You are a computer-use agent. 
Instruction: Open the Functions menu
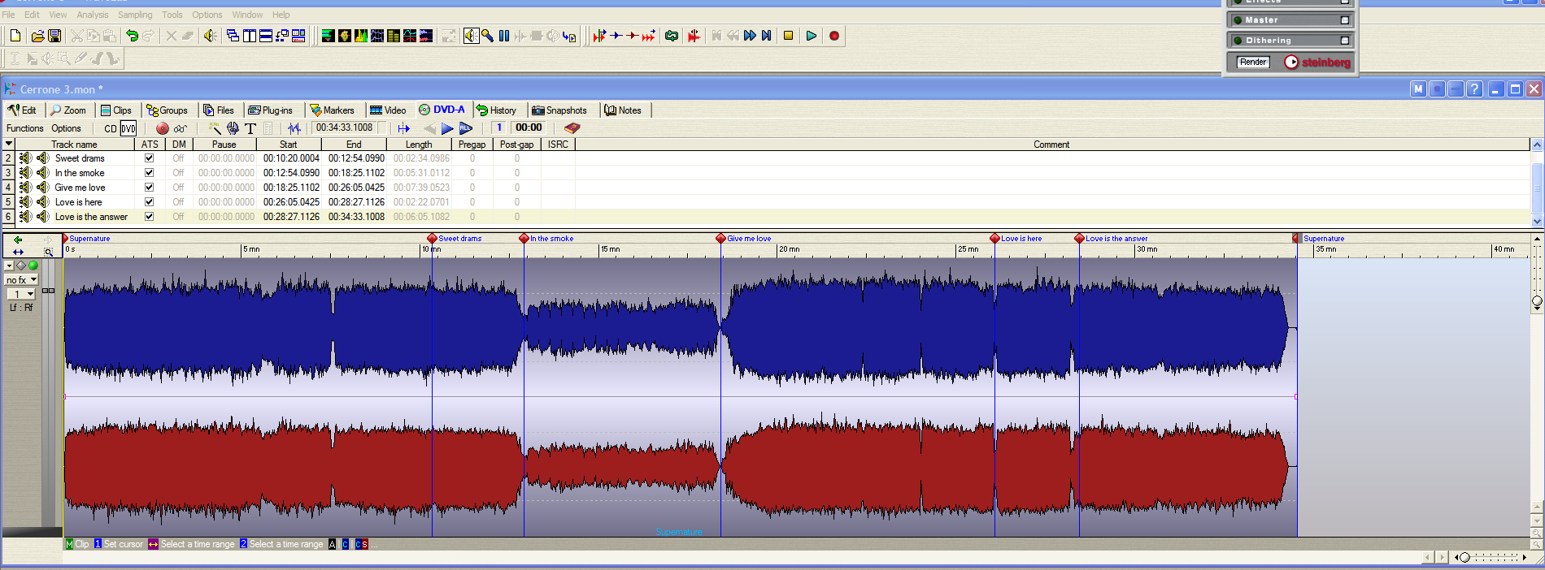(x=24, y=128)
